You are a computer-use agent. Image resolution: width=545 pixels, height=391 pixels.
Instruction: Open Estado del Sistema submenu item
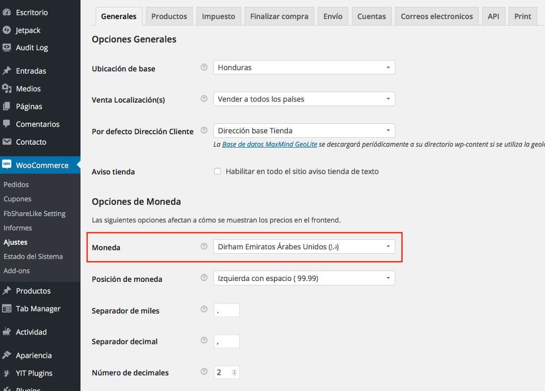(33, 257)
